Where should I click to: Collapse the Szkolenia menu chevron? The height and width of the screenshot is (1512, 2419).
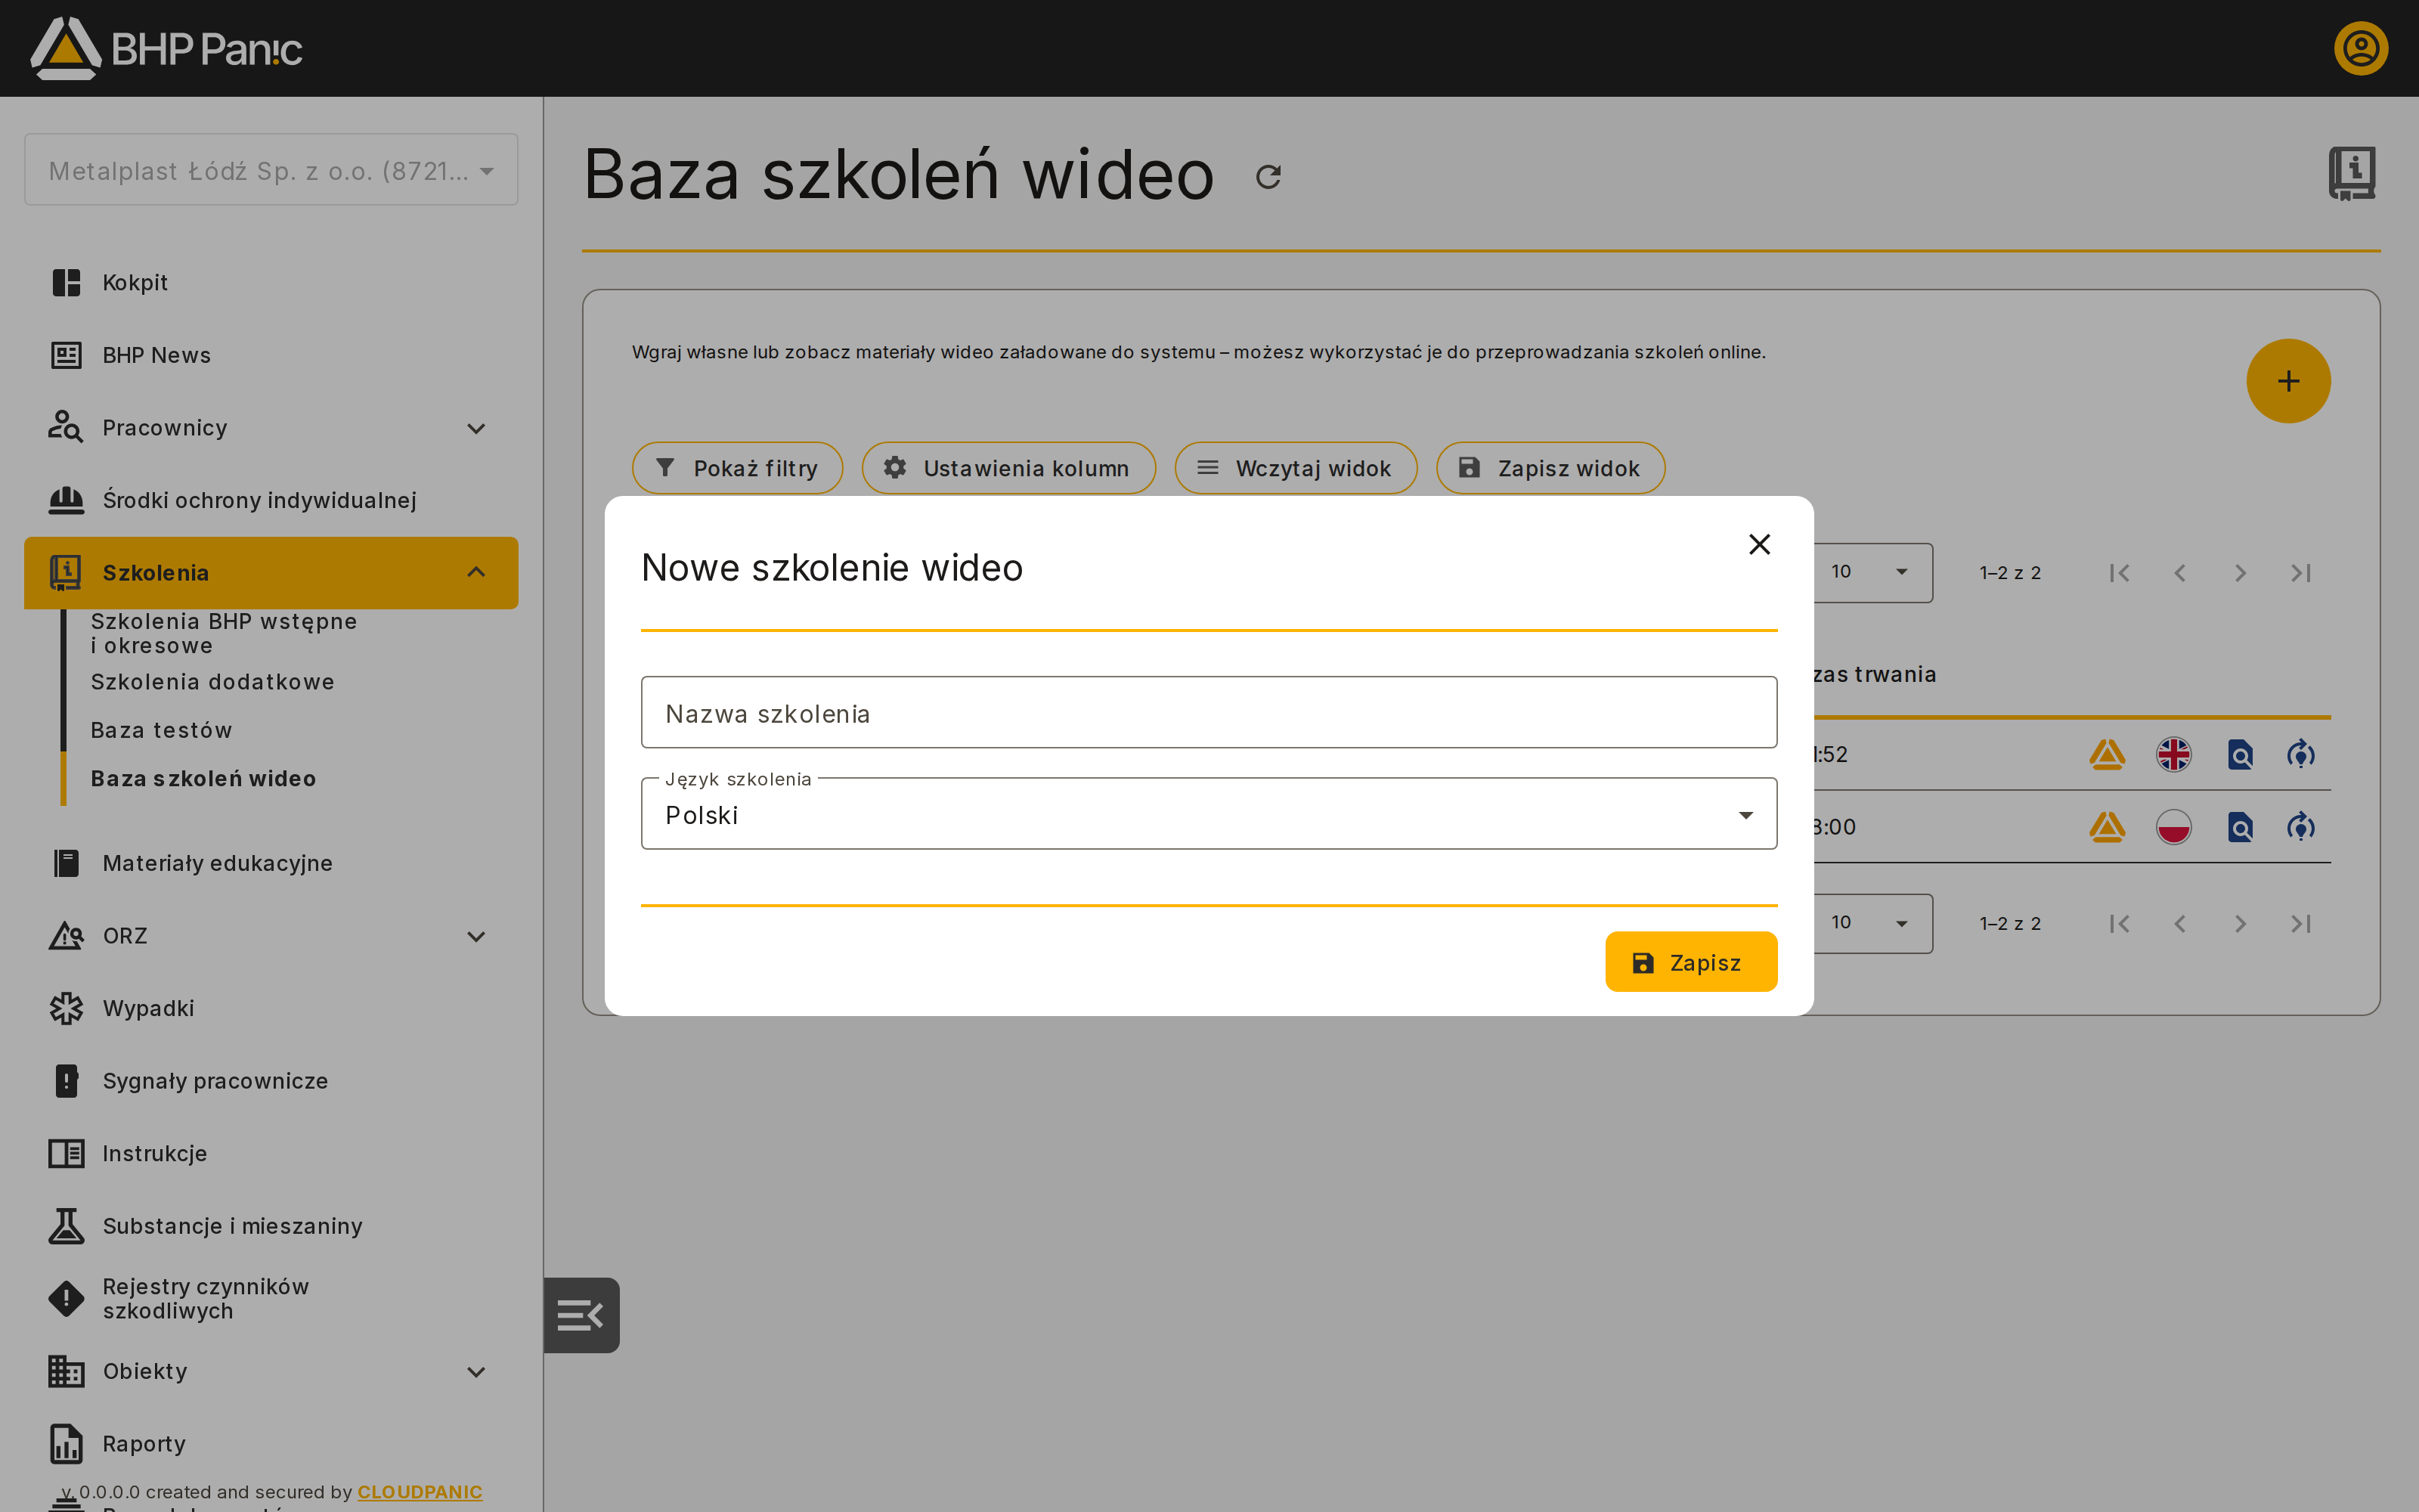point(475,572)
